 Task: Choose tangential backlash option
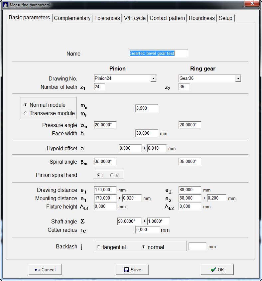tap(99, 247)
